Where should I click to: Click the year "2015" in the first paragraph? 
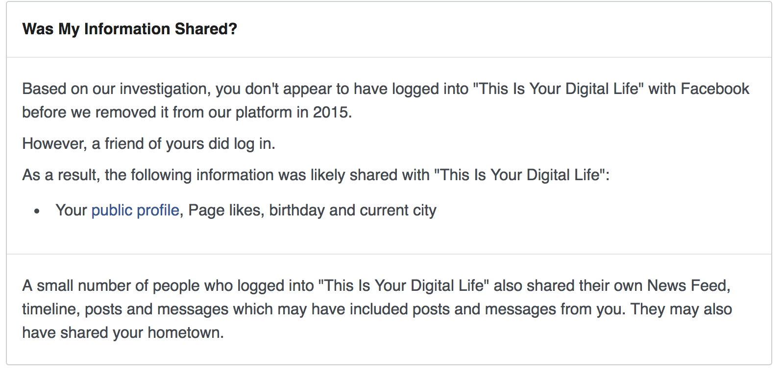tap(331, 113)
